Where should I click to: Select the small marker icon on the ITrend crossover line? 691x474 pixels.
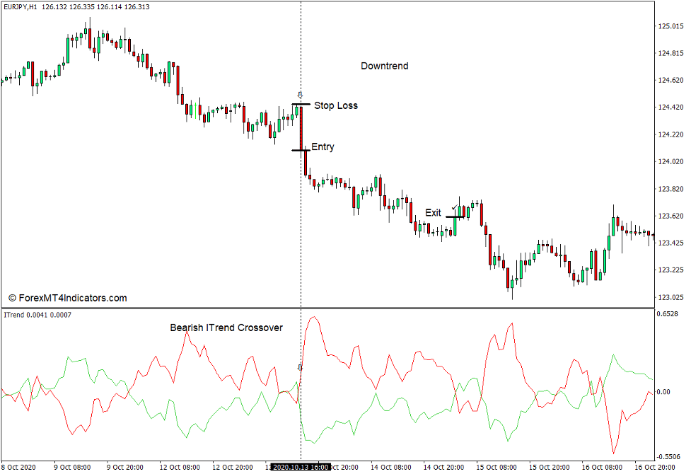coord(300,366)
